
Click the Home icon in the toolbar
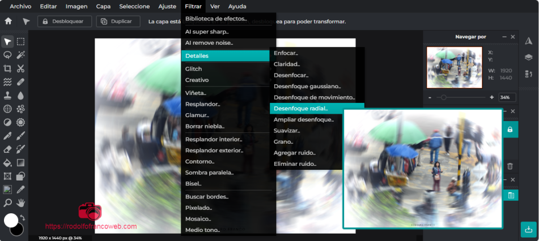(x=8, y=21)
